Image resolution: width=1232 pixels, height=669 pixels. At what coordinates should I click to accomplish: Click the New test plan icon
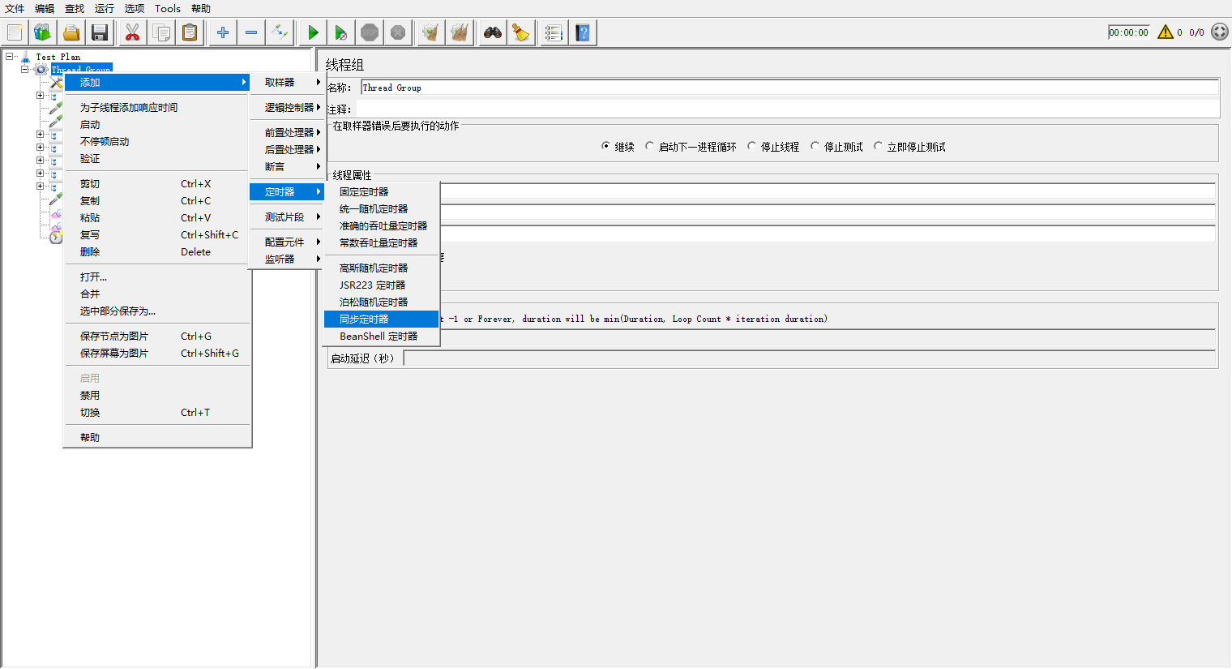pyautogui.click(x=15, y=32)
